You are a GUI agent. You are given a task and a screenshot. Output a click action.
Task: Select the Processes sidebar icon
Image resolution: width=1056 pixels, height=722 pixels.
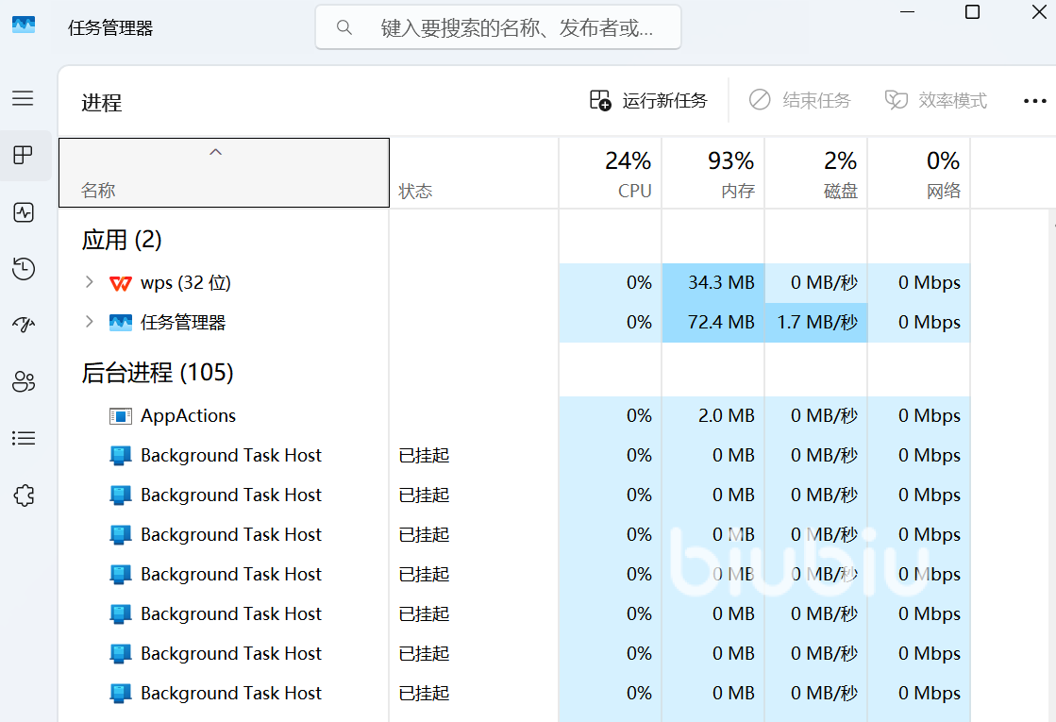point(24,156)
